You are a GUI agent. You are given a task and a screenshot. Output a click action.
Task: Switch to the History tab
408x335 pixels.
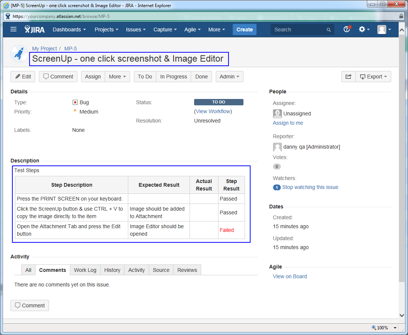112,270
